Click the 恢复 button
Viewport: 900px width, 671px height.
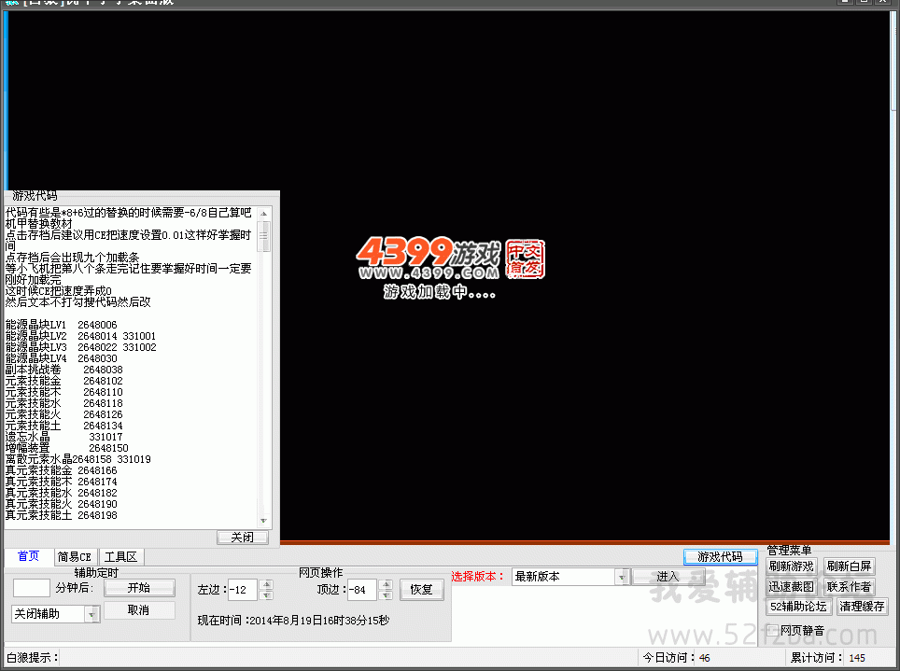click(x=421, y=590)
